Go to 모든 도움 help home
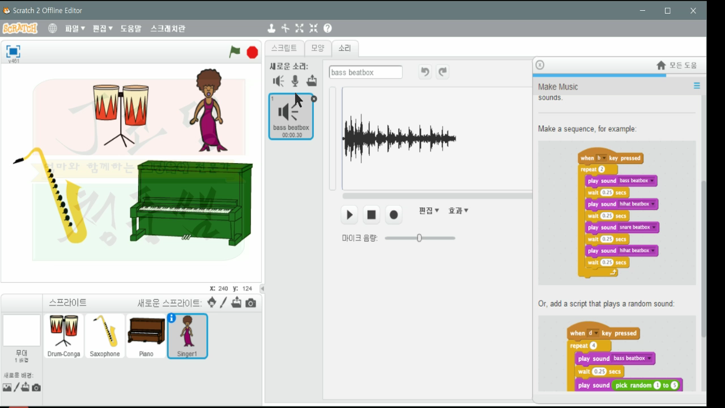This screenshot has height=408, width=725. (x=677, y=66)
